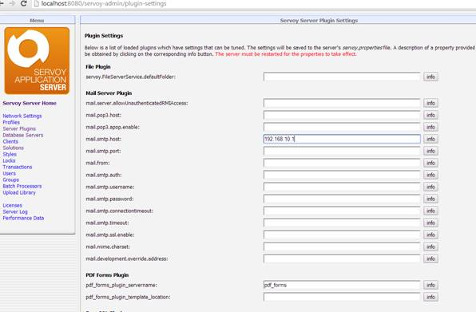476x312 pixels.
Task: Click info button for mail.mime.charset
Action: coord(430,247)
